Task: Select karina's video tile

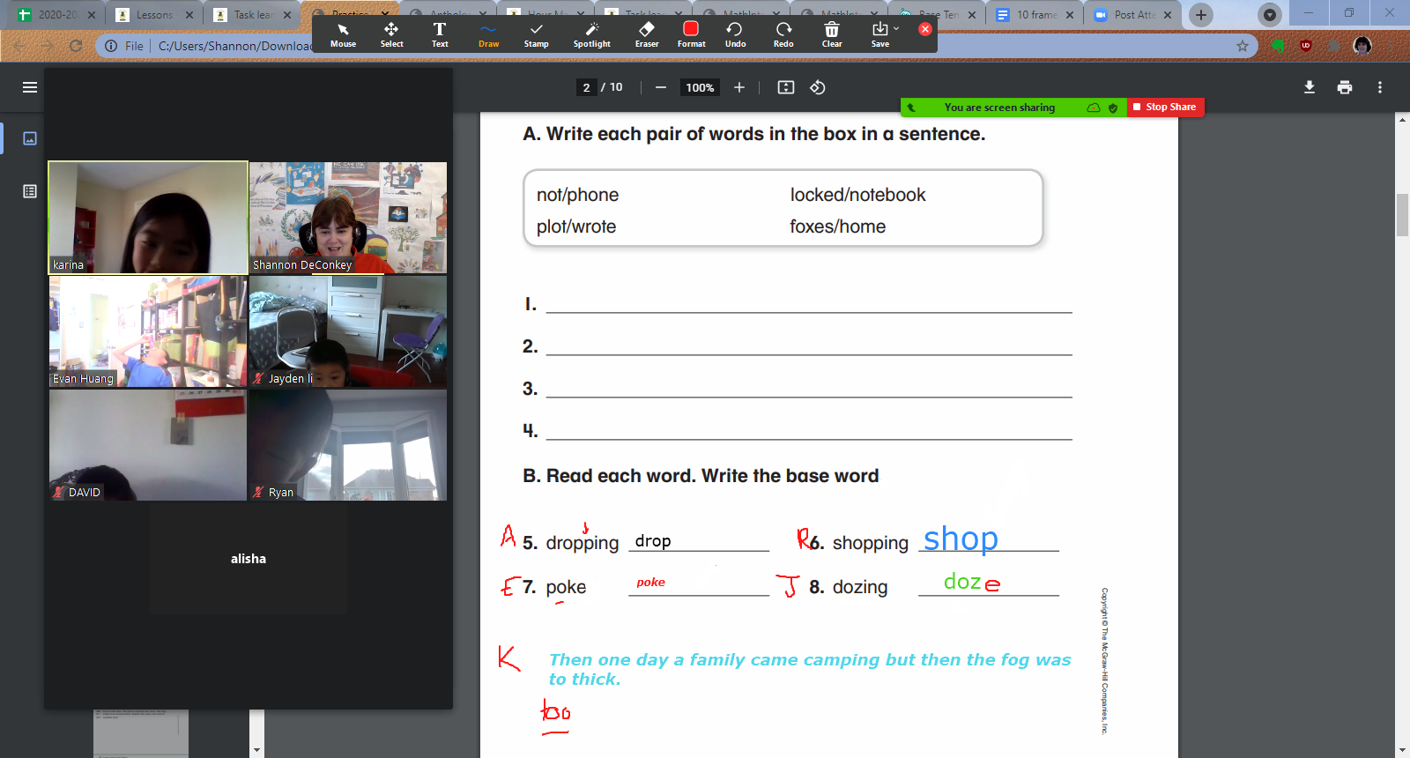Action: tap(148, 217)
